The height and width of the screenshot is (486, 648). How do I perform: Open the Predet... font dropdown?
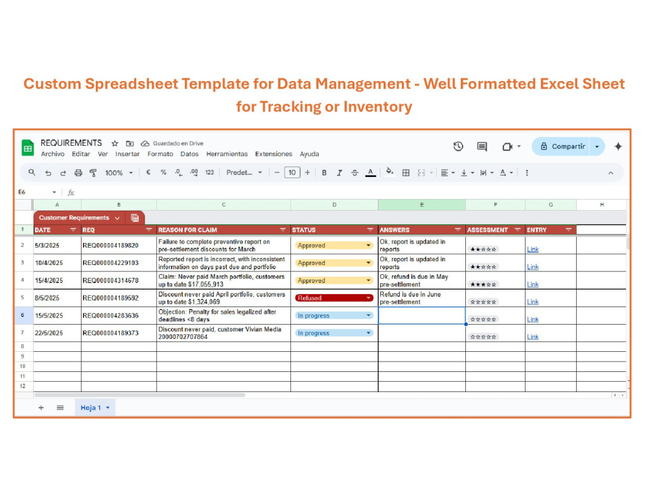244,173
